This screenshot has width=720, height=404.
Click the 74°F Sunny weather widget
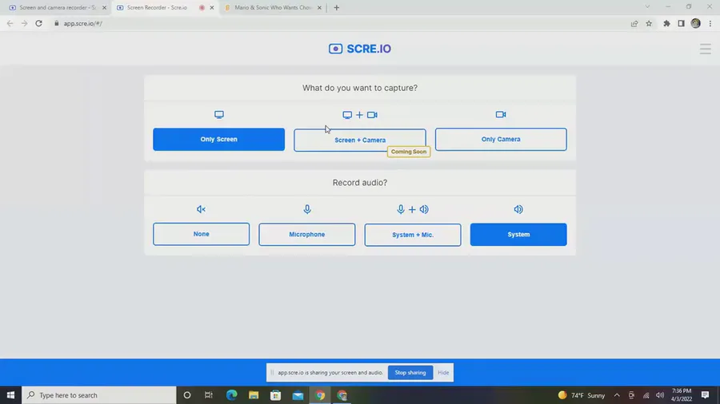pos(582,395)
